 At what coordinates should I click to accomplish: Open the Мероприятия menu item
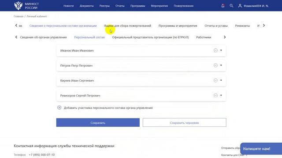click(160, 6)
